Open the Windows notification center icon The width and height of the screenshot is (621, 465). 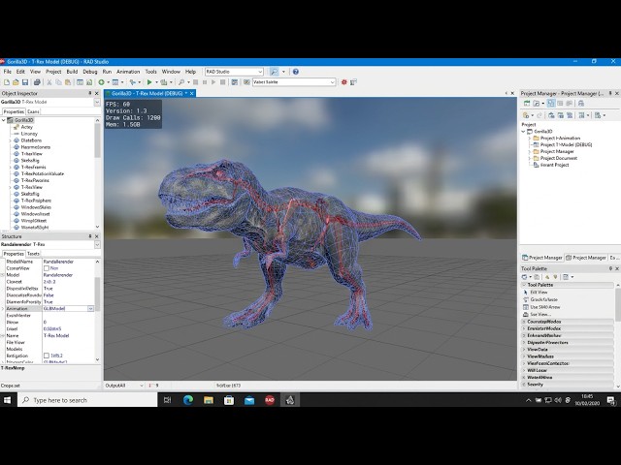pyautogui.click(x=611, y=400)
